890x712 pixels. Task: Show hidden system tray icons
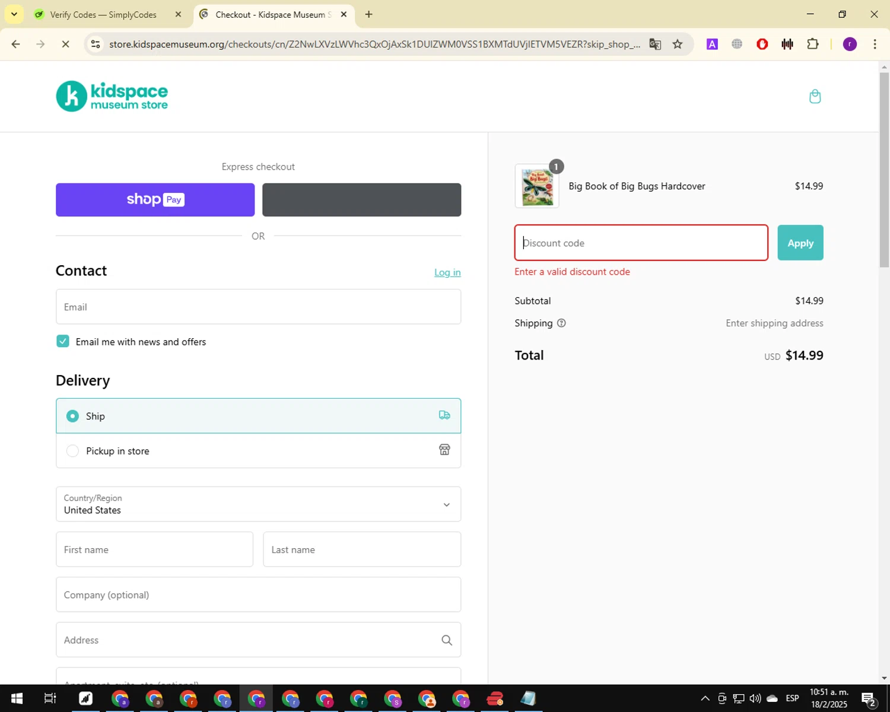(705, 698)
